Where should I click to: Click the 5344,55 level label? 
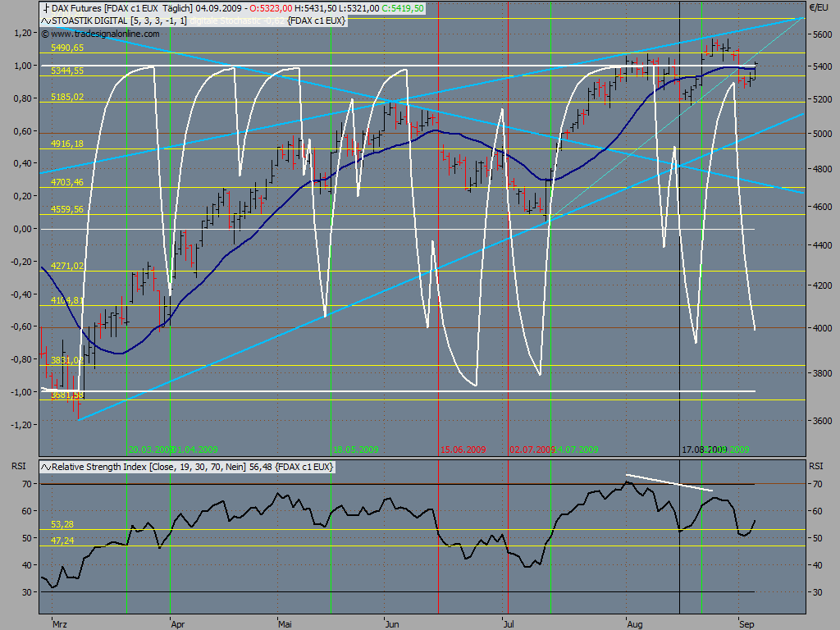pyautogui.click(x=67, y=71)
